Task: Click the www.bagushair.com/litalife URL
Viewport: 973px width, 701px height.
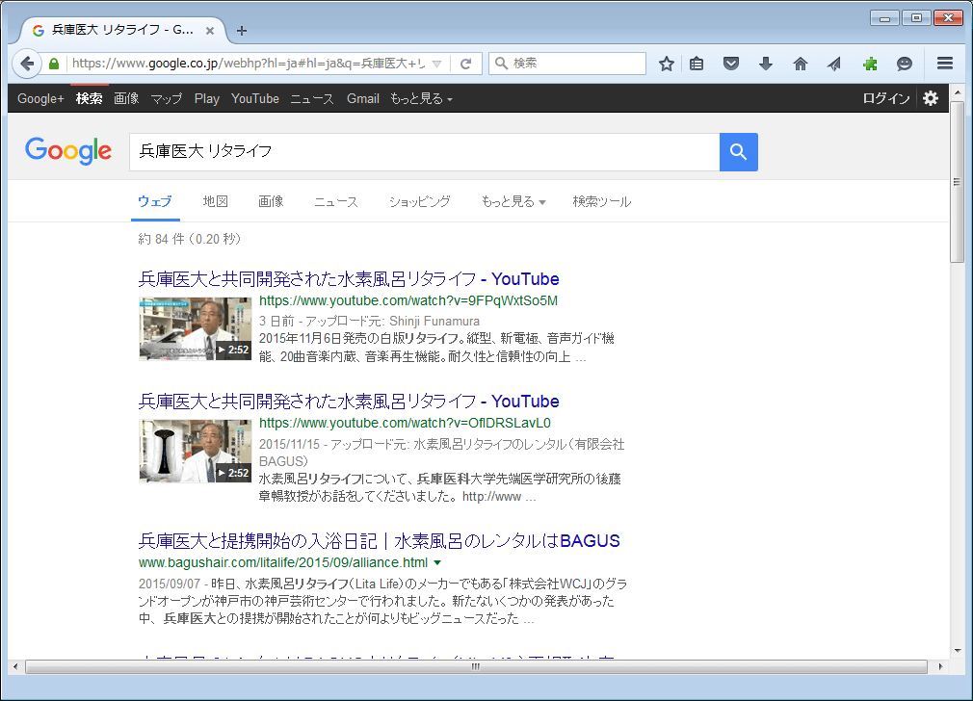Action: (283, 562)
